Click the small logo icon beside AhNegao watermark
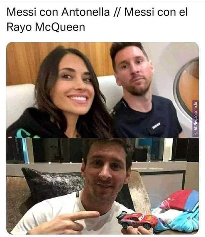Image resolution: width=205 pixels, height=237 pixels. (x=196, y=133)
